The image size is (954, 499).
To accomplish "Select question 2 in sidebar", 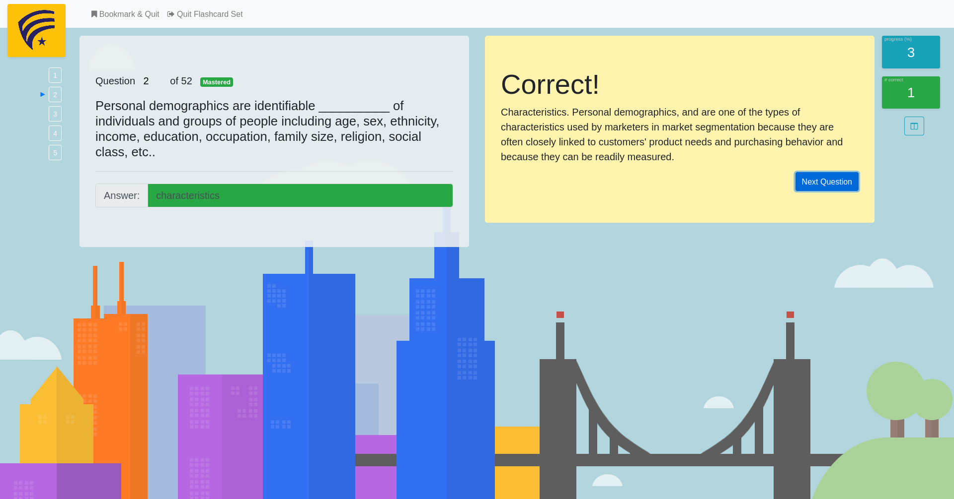I will pyautogui.click(x=55, y=95).
